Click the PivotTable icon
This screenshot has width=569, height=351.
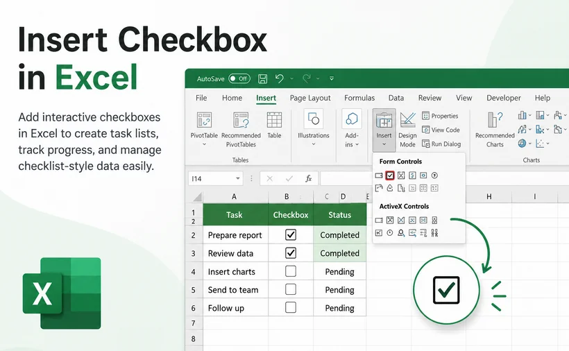tap(204, 120)
